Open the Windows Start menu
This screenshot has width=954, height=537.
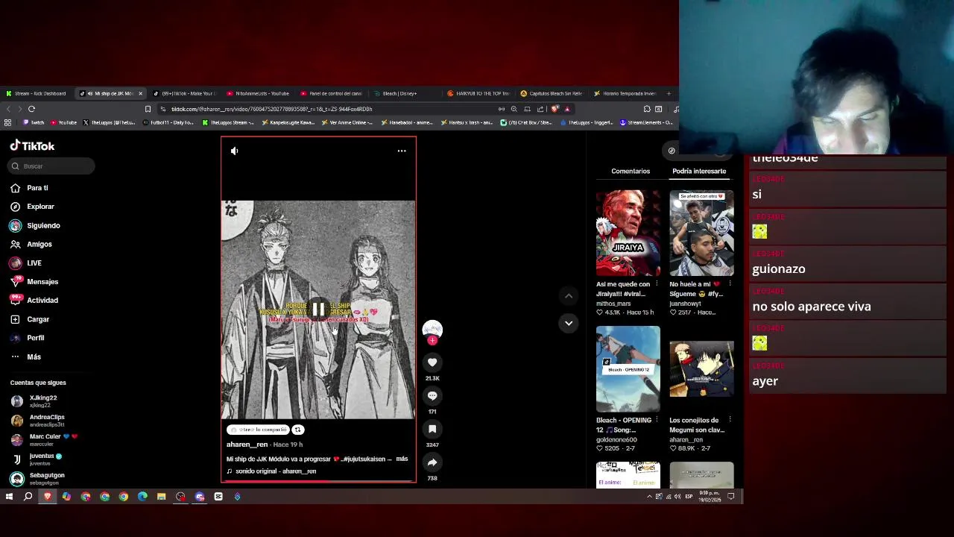(x=9, y=497)
